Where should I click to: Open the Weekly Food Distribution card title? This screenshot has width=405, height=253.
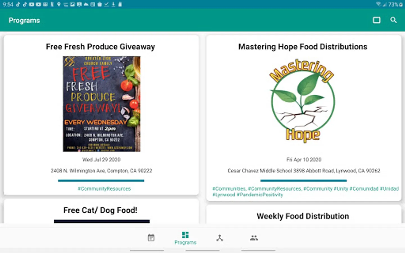(x=303, y=216)
